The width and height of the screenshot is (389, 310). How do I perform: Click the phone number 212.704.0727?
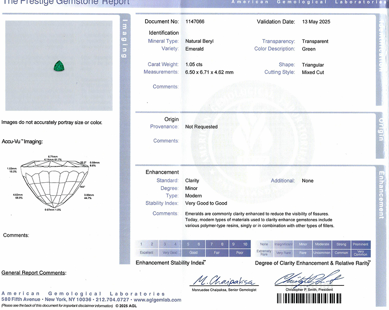pyautogui.click(x=112, y=299)
